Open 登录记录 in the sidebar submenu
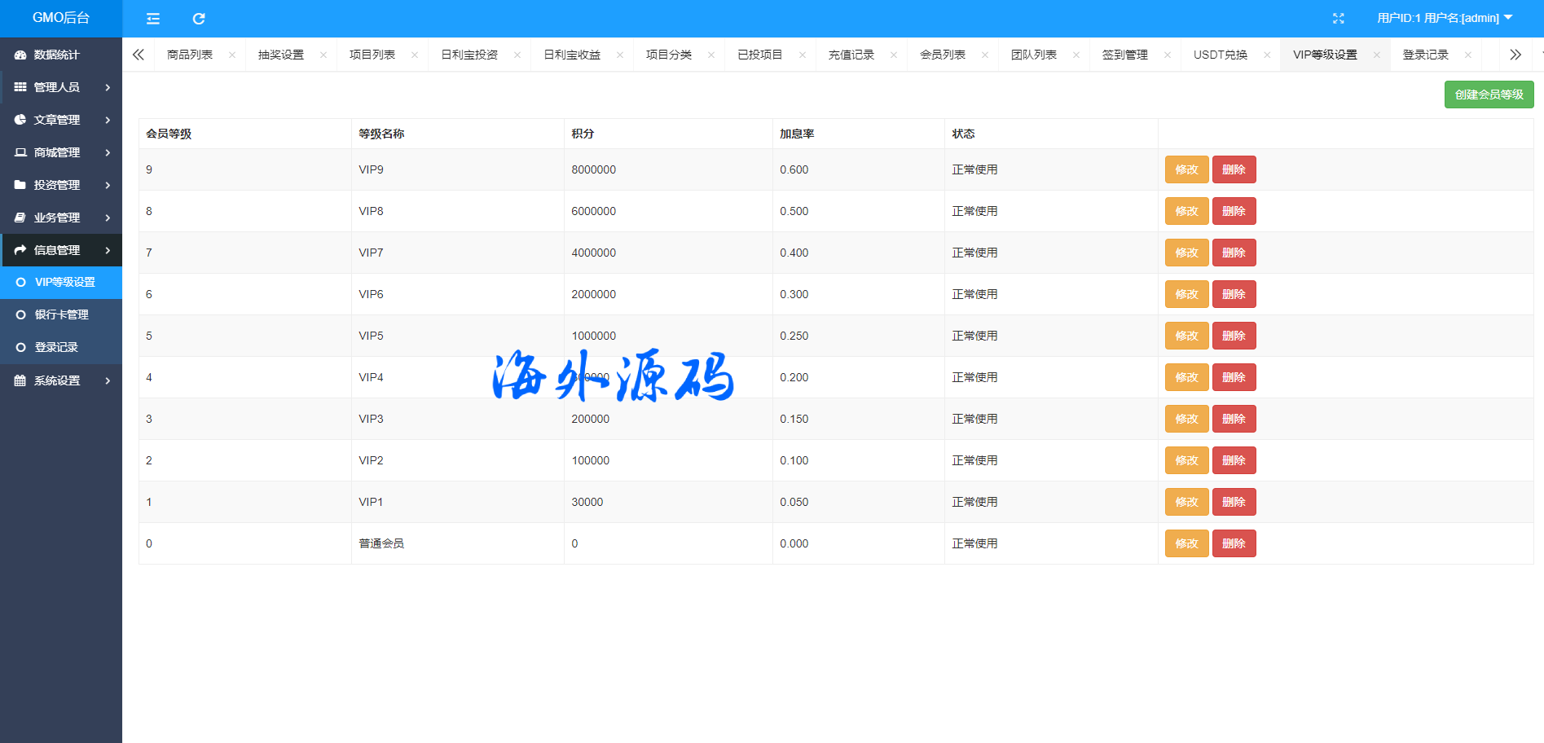Image resolution: width=1544 pixels, height=743 pixels. tap(56, 347)
